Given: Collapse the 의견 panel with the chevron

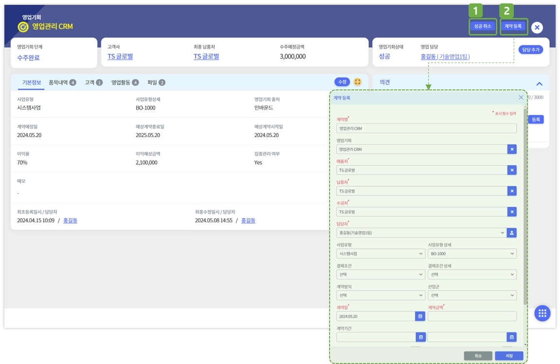Looking at the screenshot, I should point(539,84).
